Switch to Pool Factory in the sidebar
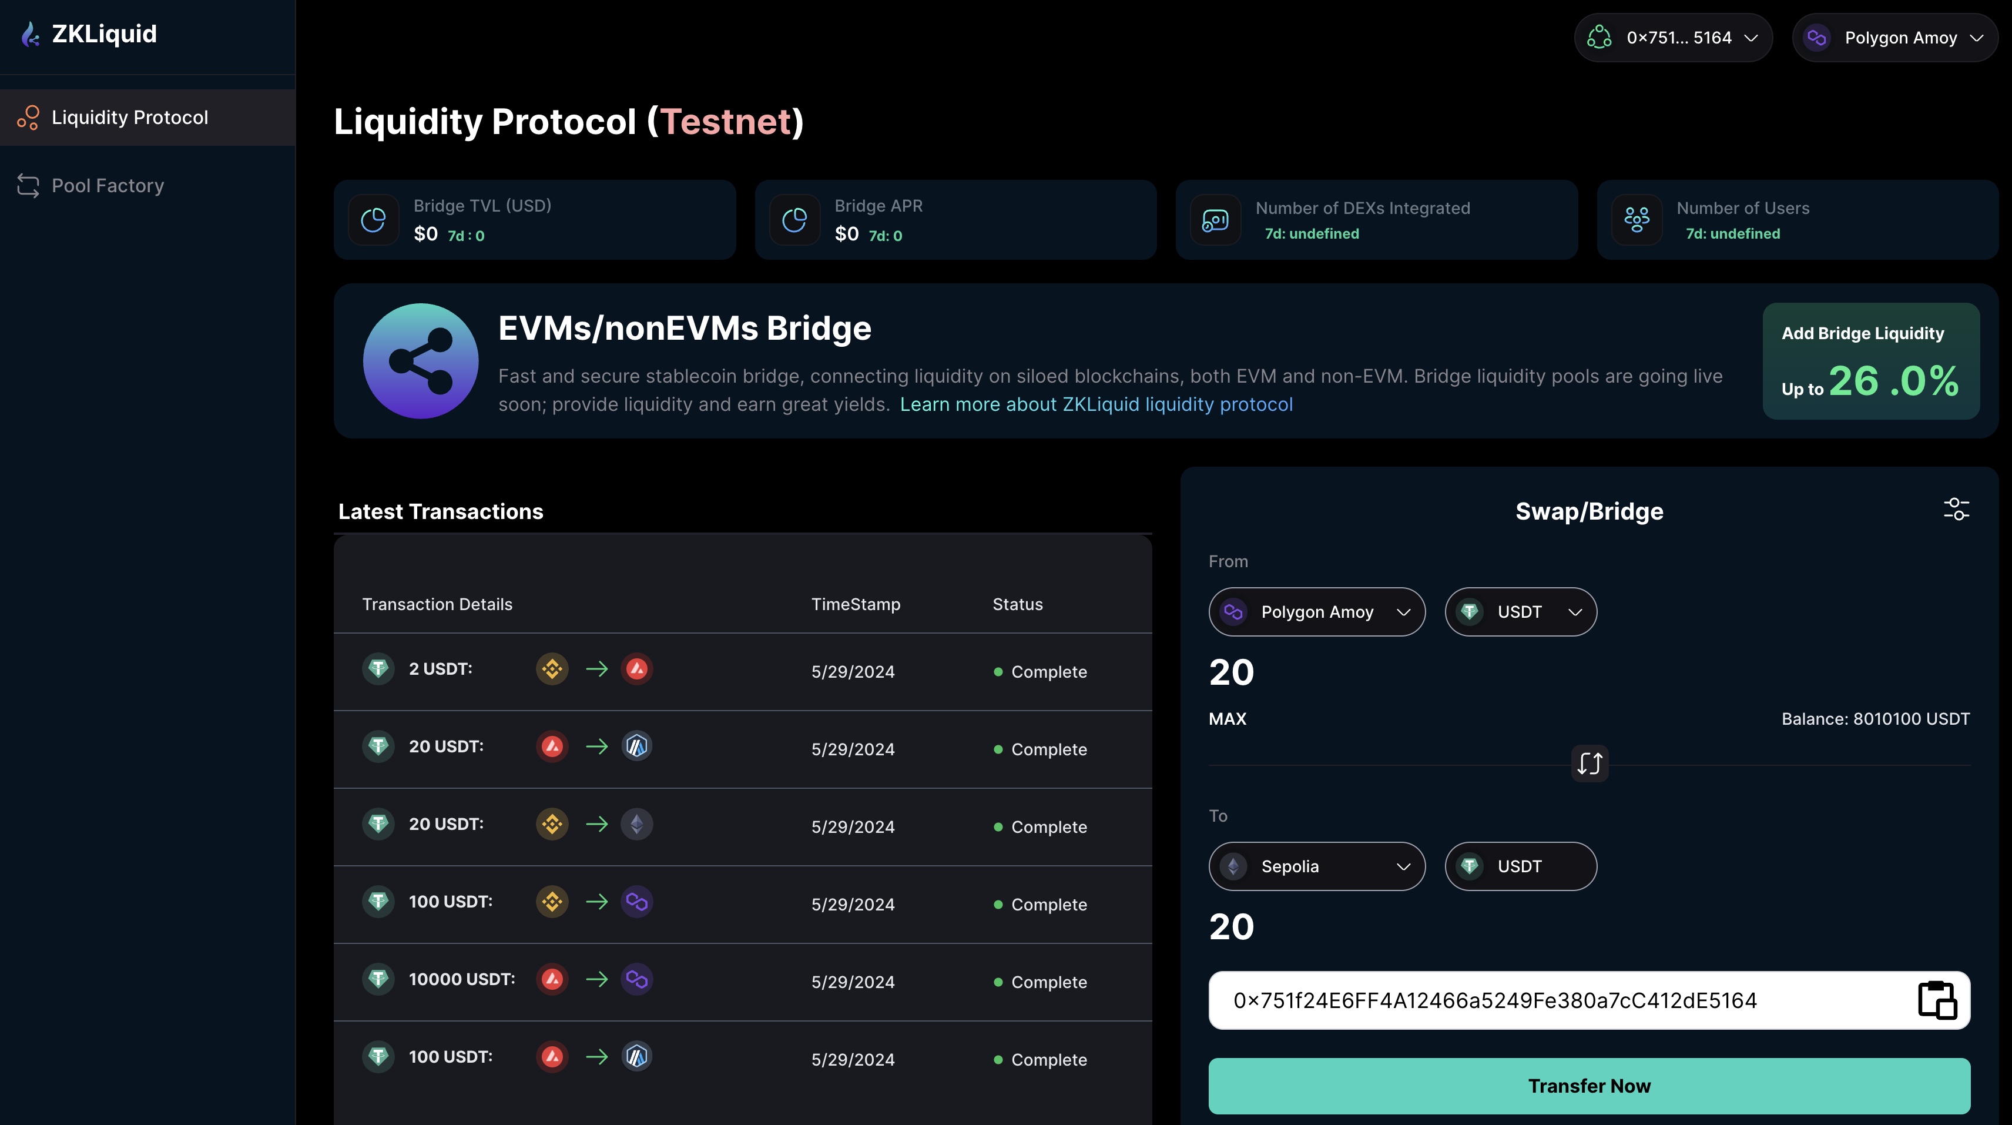 tap(108, 186)
